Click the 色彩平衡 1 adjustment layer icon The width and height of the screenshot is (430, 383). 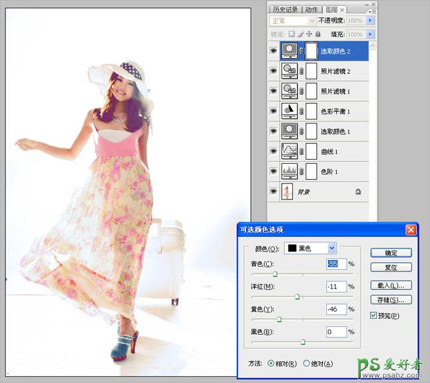pos(289,111)
